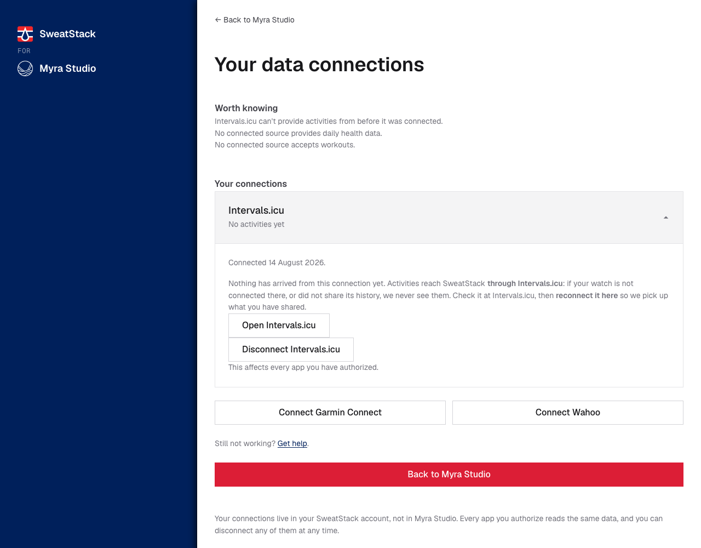Click the 'Your data connections' heading
The width and height of the screenshot is (701, 548).
(x=319, y=65)
